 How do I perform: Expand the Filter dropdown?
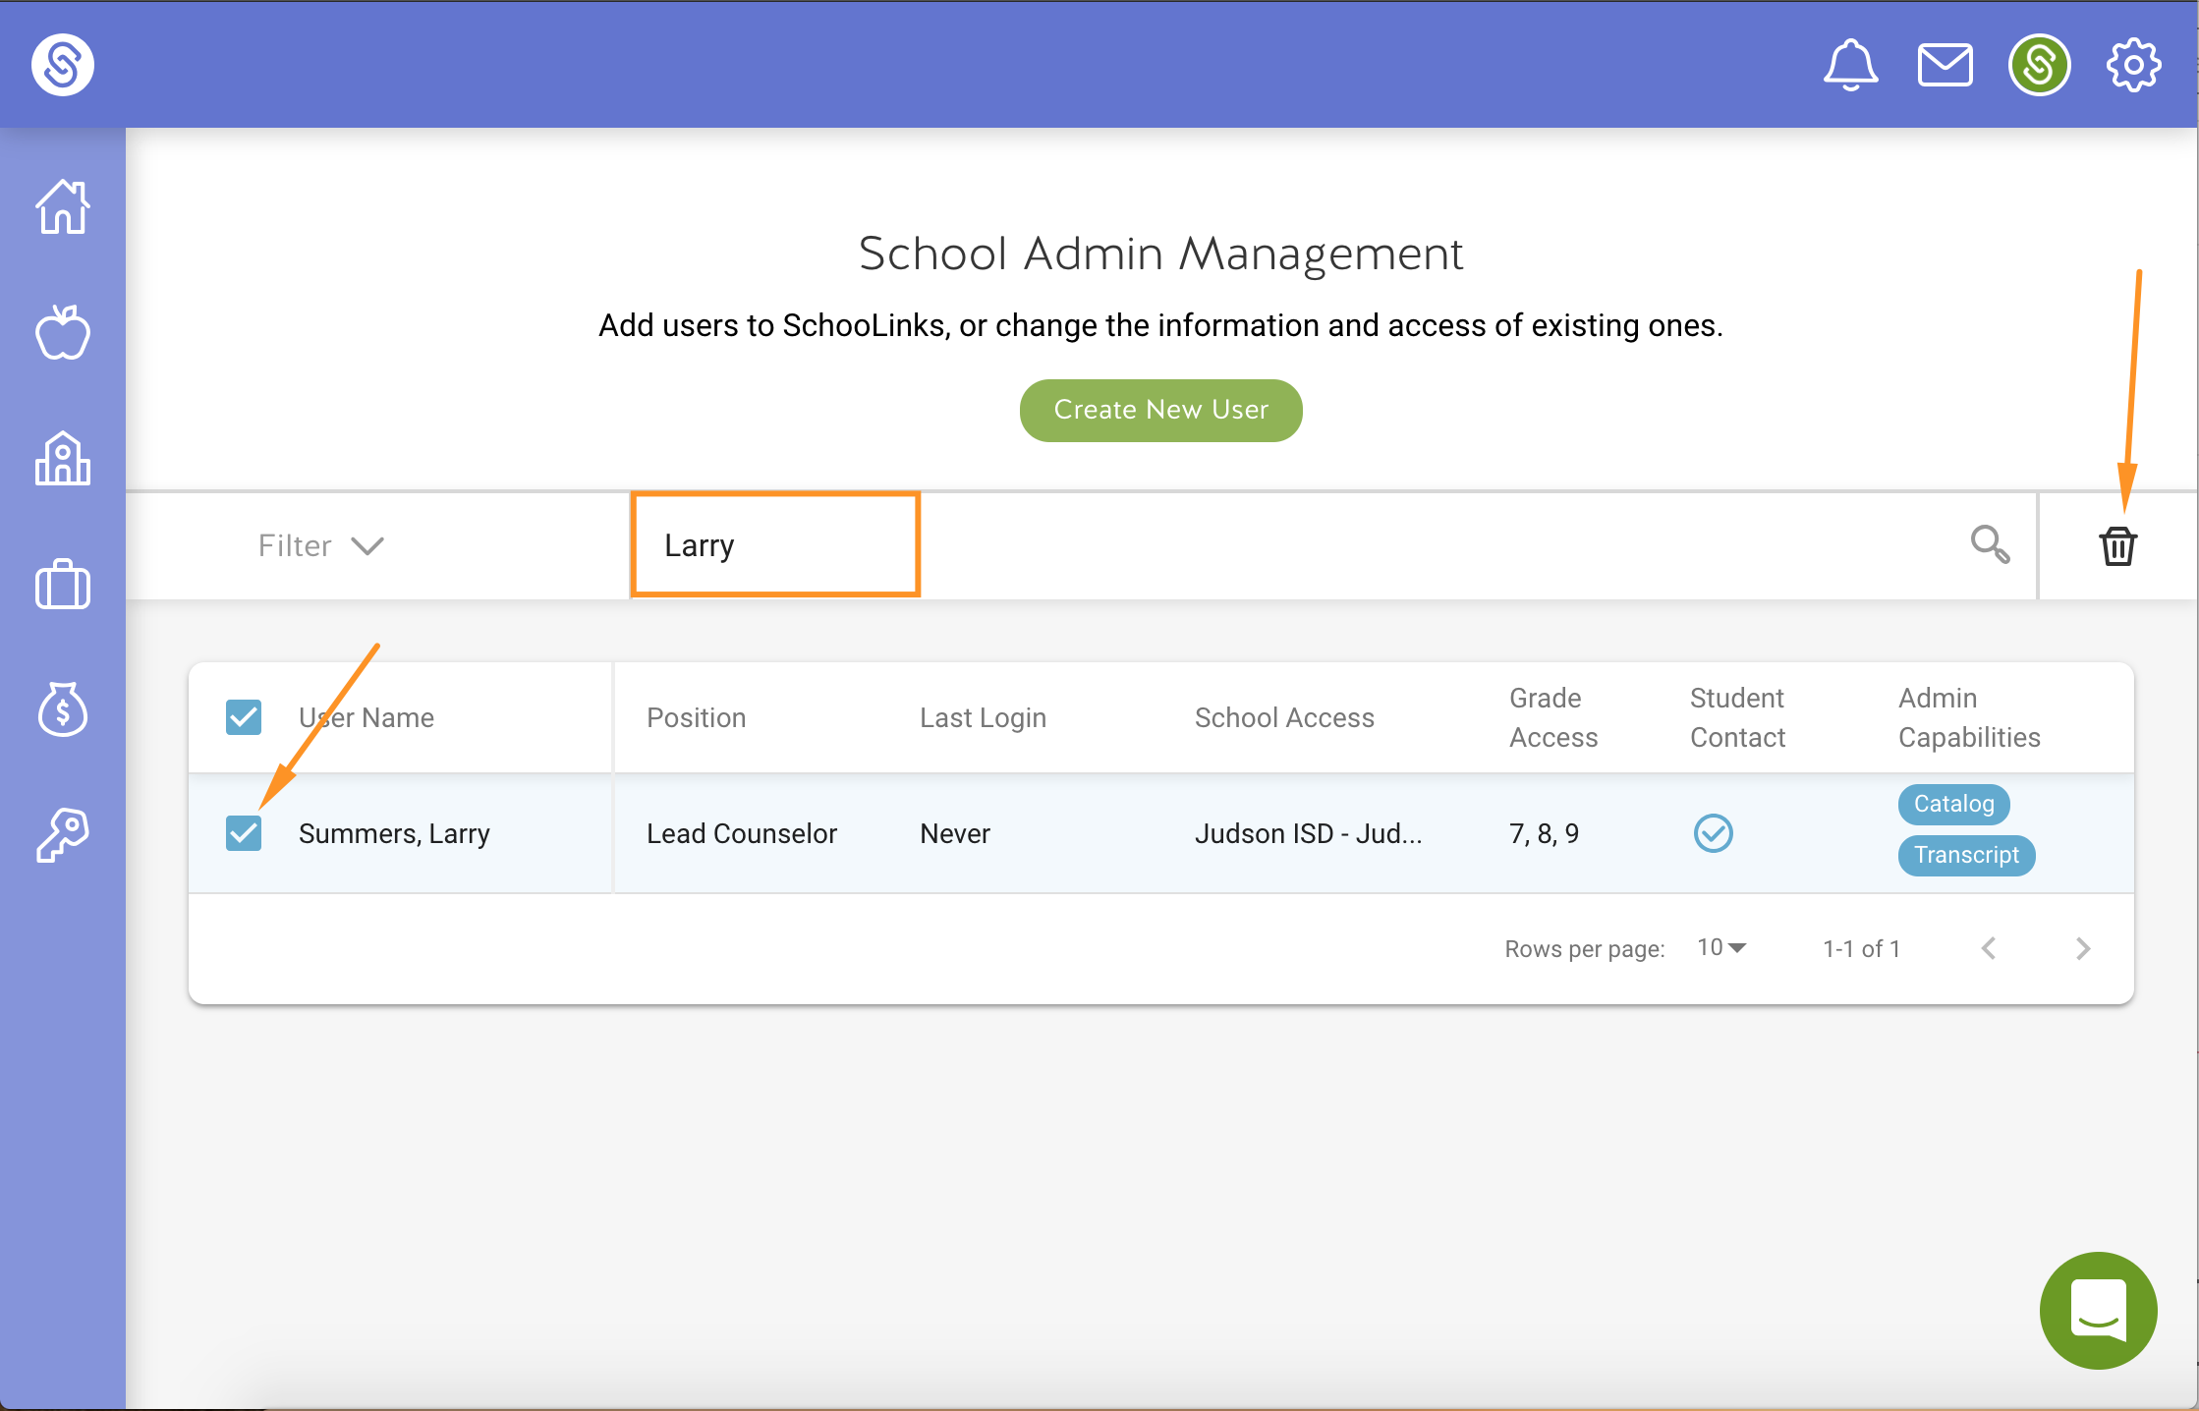pyautogui.click(x=320, y=545)
